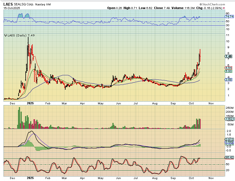Click the Nasdaq GM exchange label
Image resolution: width=235 pixels, height=181 pixels.
pos(43,5)
